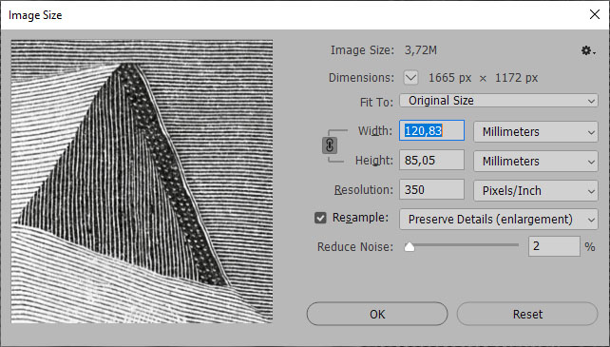This screenshot has height=347, width=610.
Task: Click the Reduce Noise percent field
Action: (554, 246)
